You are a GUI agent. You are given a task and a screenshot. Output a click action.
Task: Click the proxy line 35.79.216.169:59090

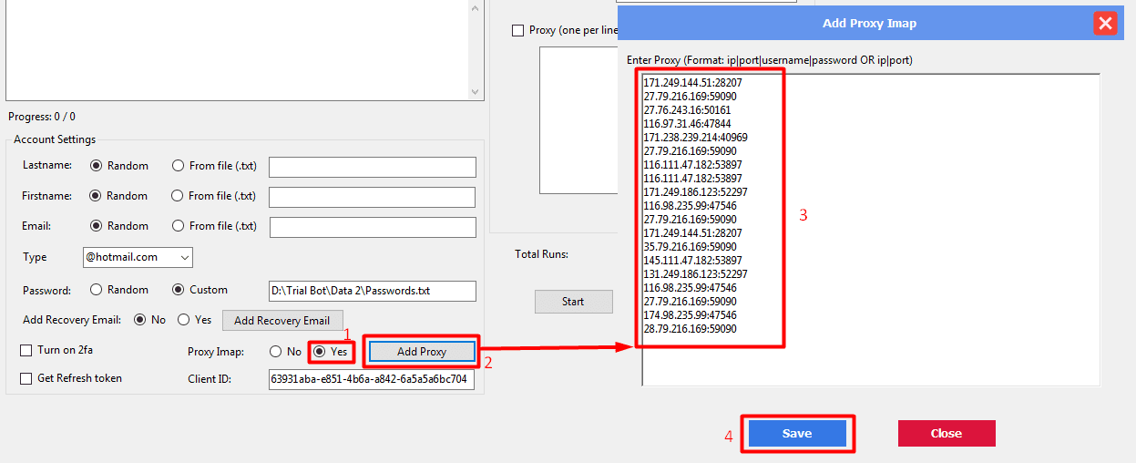point(690,247)
